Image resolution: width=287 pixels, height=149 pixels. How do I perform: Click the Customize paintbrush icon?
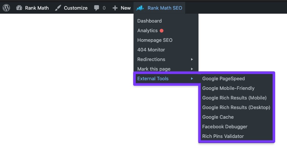click(x=58, y=8)
